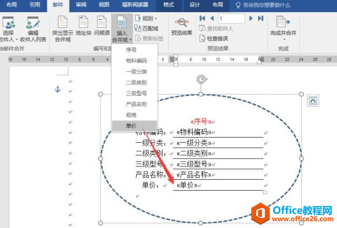Image resolution: width=337 pixels, height=228 pixels.
Task: Open the Select Recipients (选择收件人) menu
Action: [x=8, y=29]
